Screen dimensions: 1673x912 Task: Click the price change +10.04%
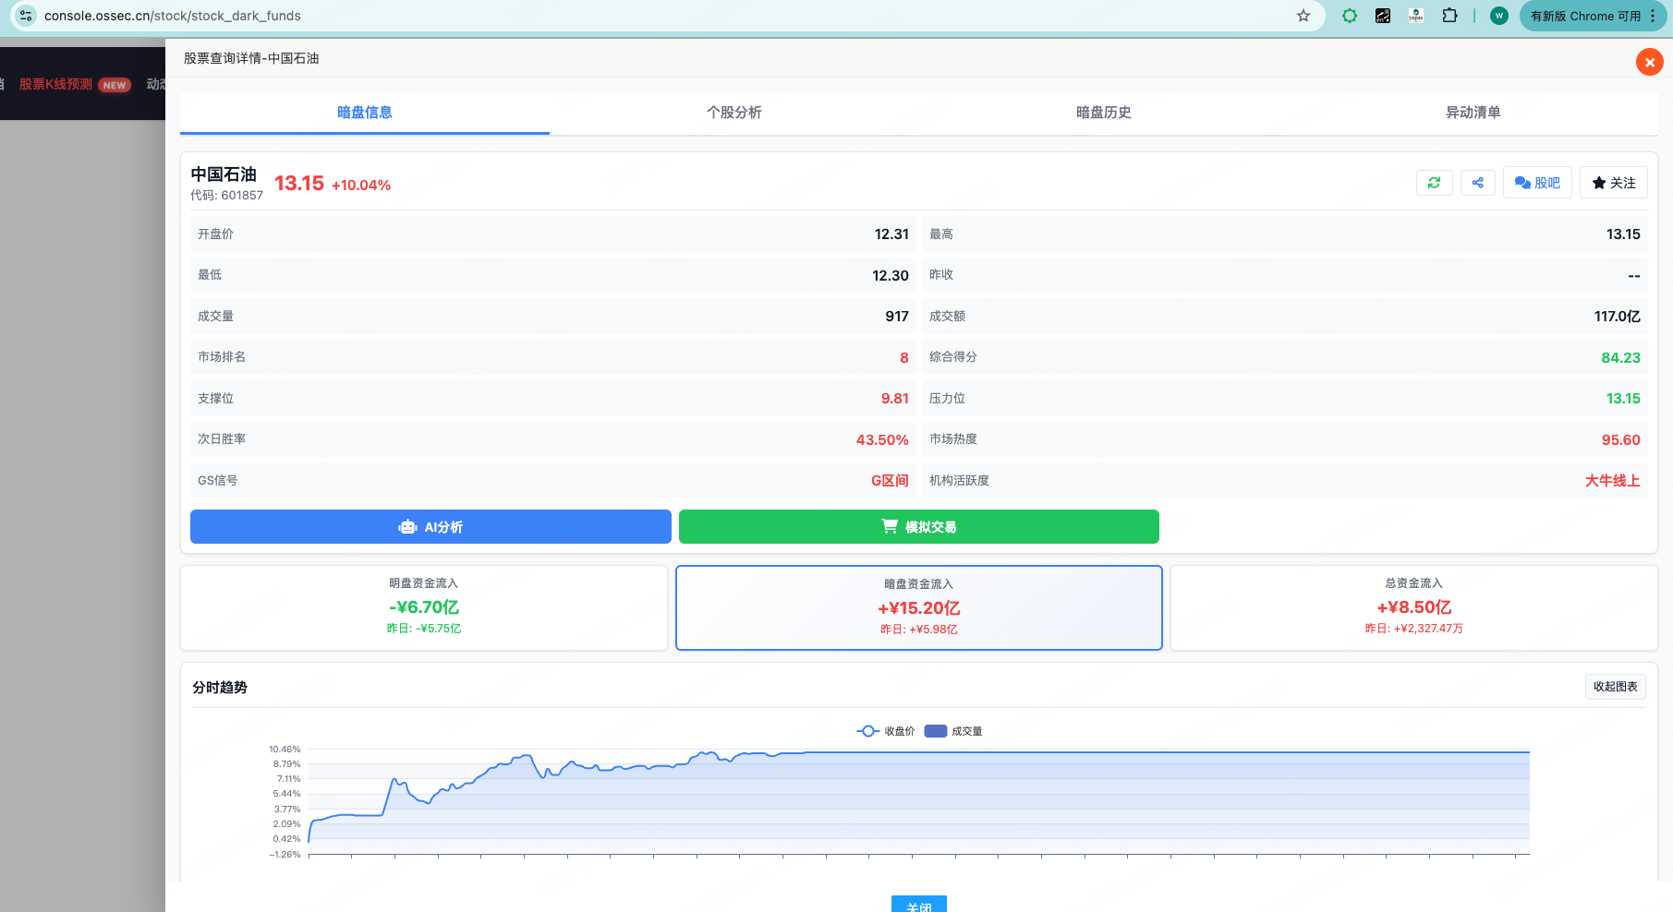point(361,186)
